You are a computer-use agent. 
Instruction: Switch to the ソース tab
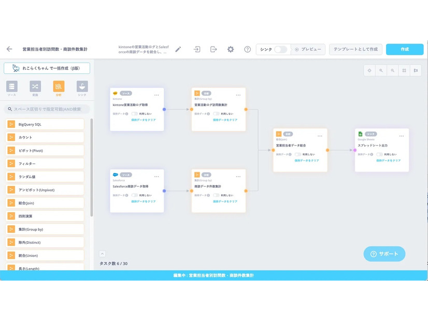[x=11, y=86]
